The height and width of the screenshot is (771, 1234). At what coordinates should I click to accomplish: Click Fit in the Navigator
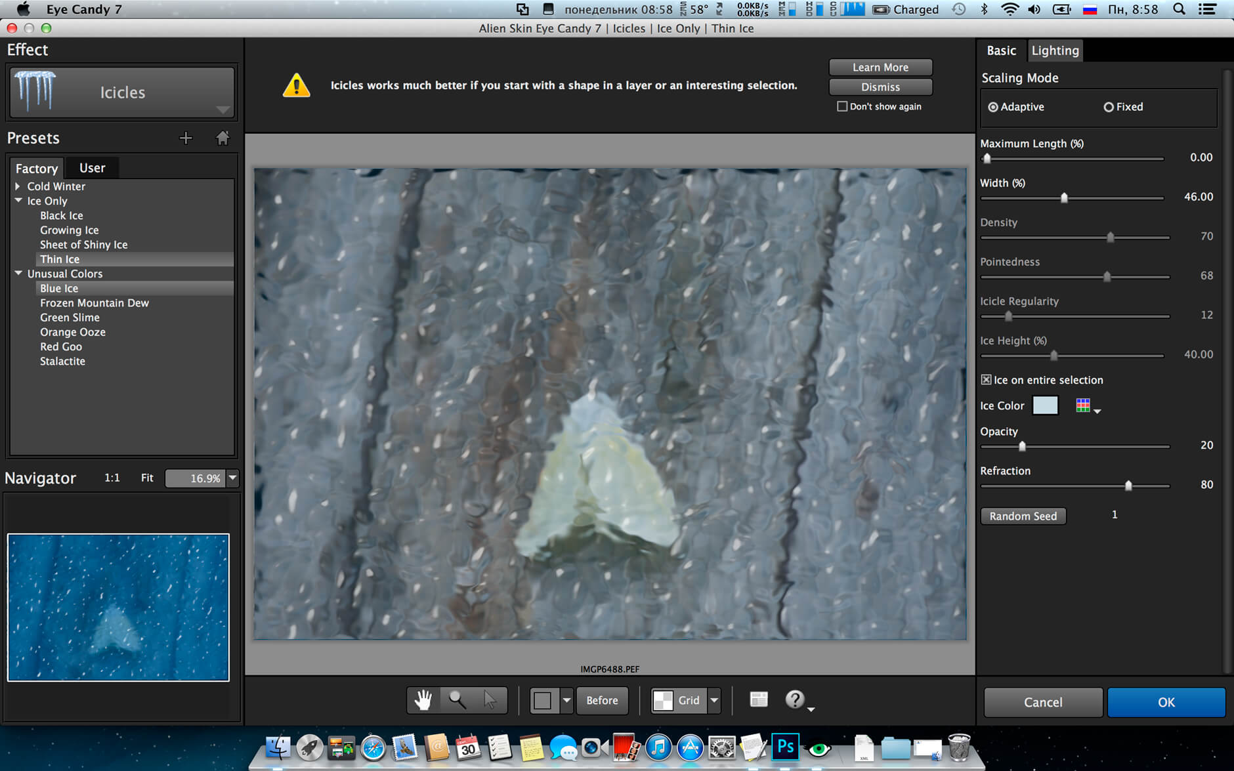coord(147,478)
